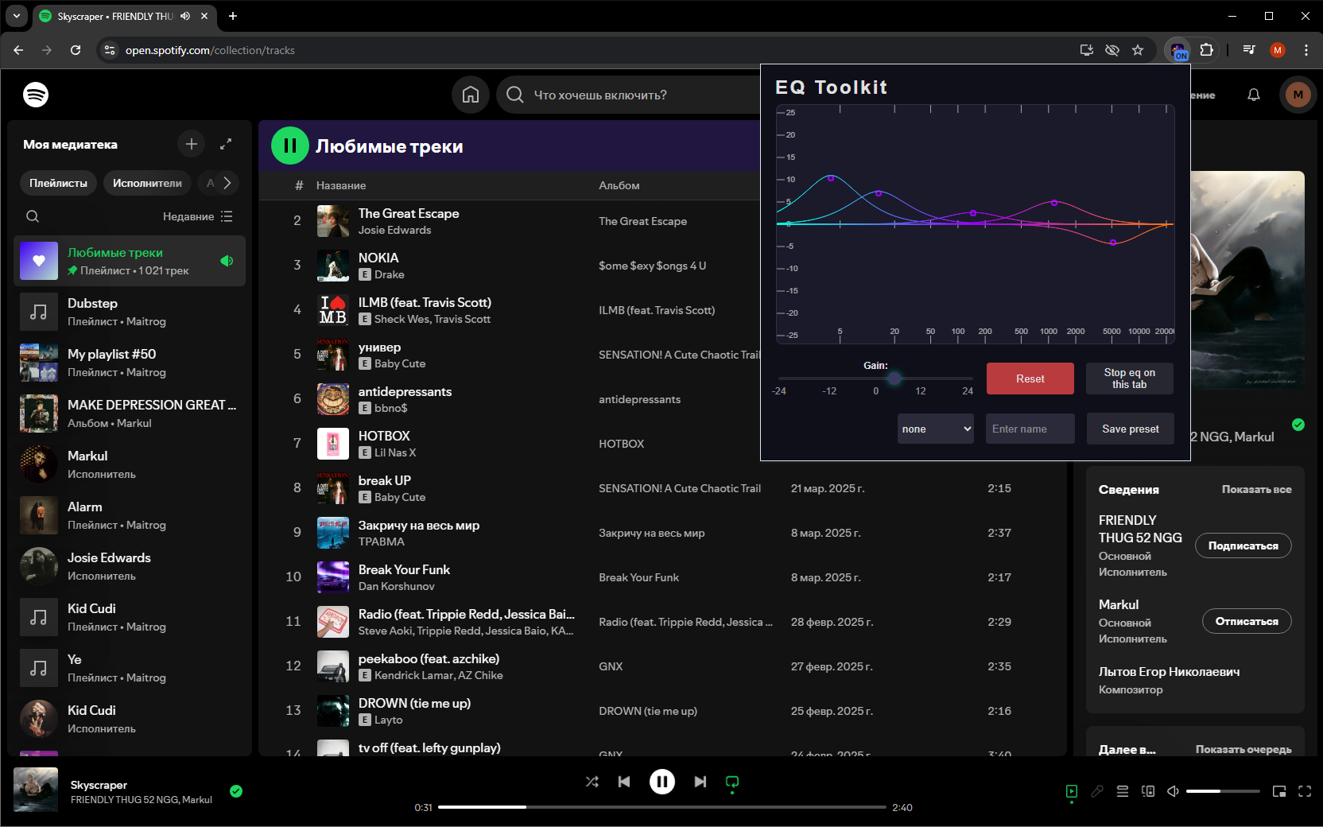Skip to next track

(700, 782)
